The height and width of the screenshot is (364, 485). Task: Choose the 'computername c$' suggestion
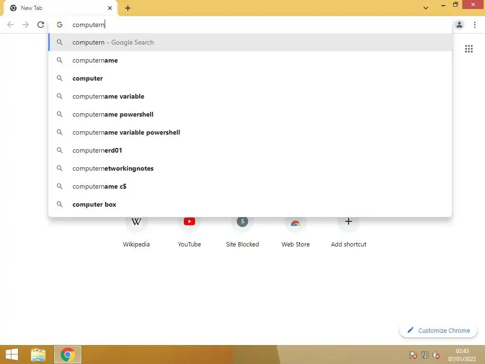[250, 186]
